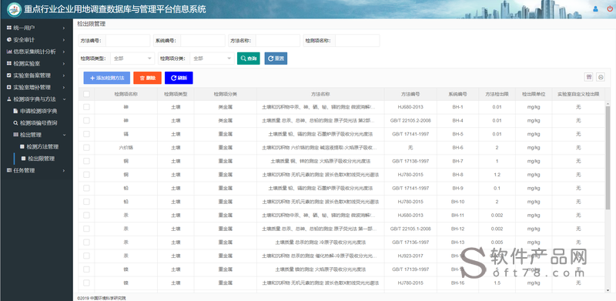Screen dimensions: 616x301
Task: Click the red power logout icon
Action: click(x=609, y=8)
